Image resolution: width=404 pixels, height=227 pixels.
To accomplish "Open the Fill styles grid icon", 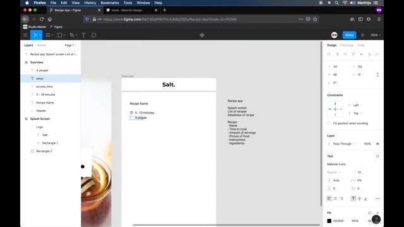I will [x=370, y=213].
